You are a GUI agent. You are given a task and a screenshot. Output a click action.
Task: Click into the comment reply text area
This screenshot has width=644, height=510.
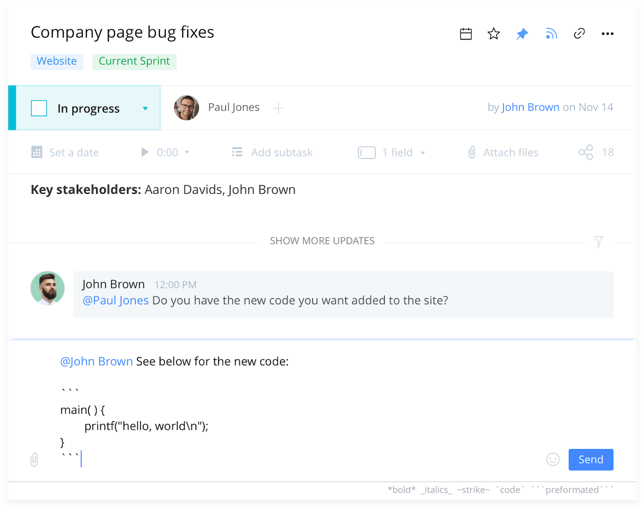tap(294, 410)
